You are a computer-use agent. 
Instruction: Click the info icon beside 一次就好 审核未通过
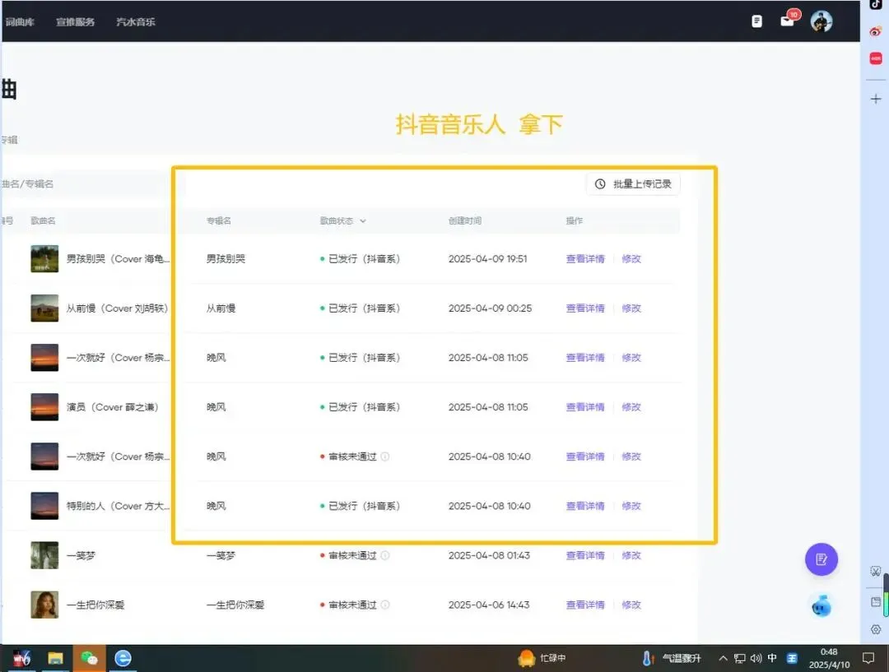(x=385, y=456)
